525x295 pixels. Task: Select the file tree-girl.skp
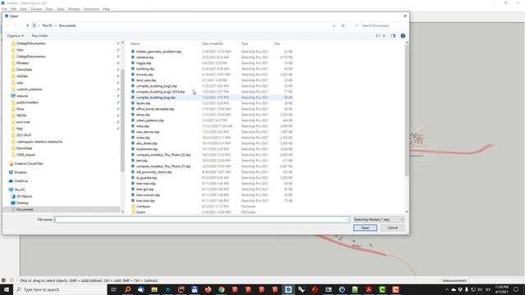pos(145,189)
